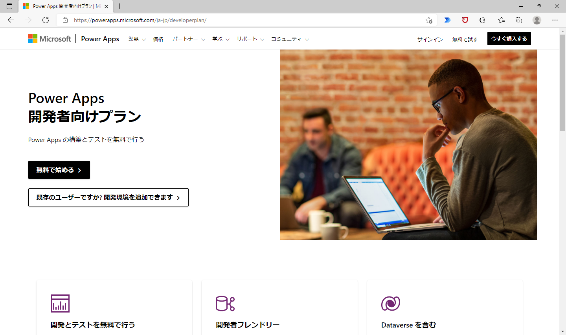Screen dimensions: 566x335
Task: Open the browser profile avatar
Action: coord(537,20)
